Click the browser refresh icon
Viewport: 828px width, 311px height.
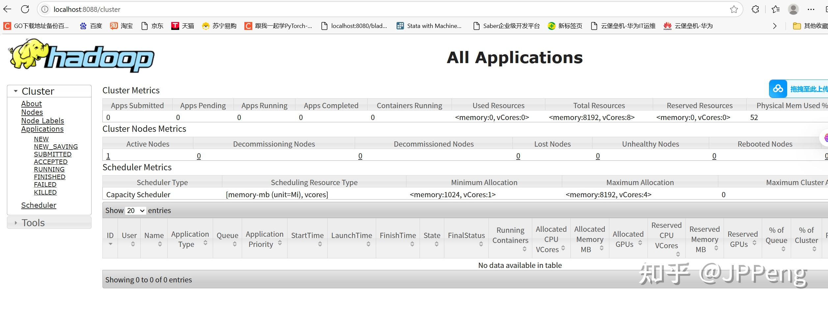pos(25,9)
